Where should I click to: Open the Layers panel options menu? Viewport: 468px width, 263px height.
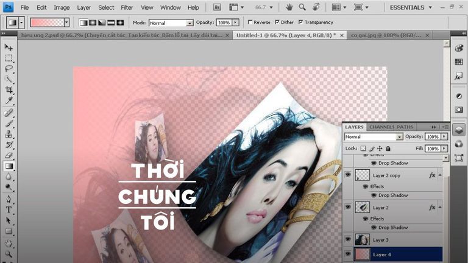(446, 127)
